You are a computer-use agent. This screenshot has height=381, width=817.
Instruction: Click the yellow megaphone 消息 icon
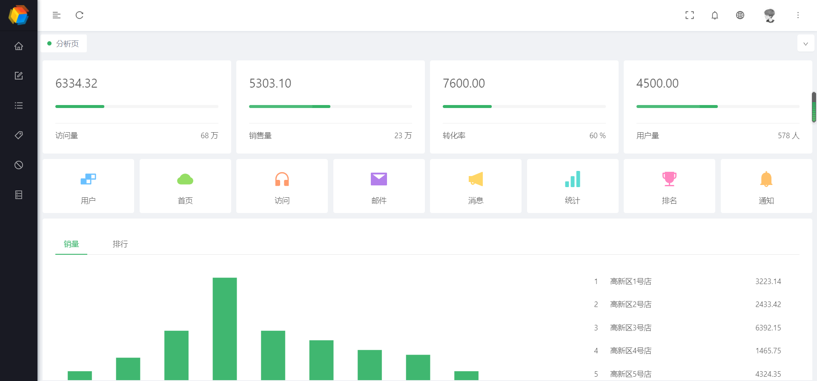point(476,179)
